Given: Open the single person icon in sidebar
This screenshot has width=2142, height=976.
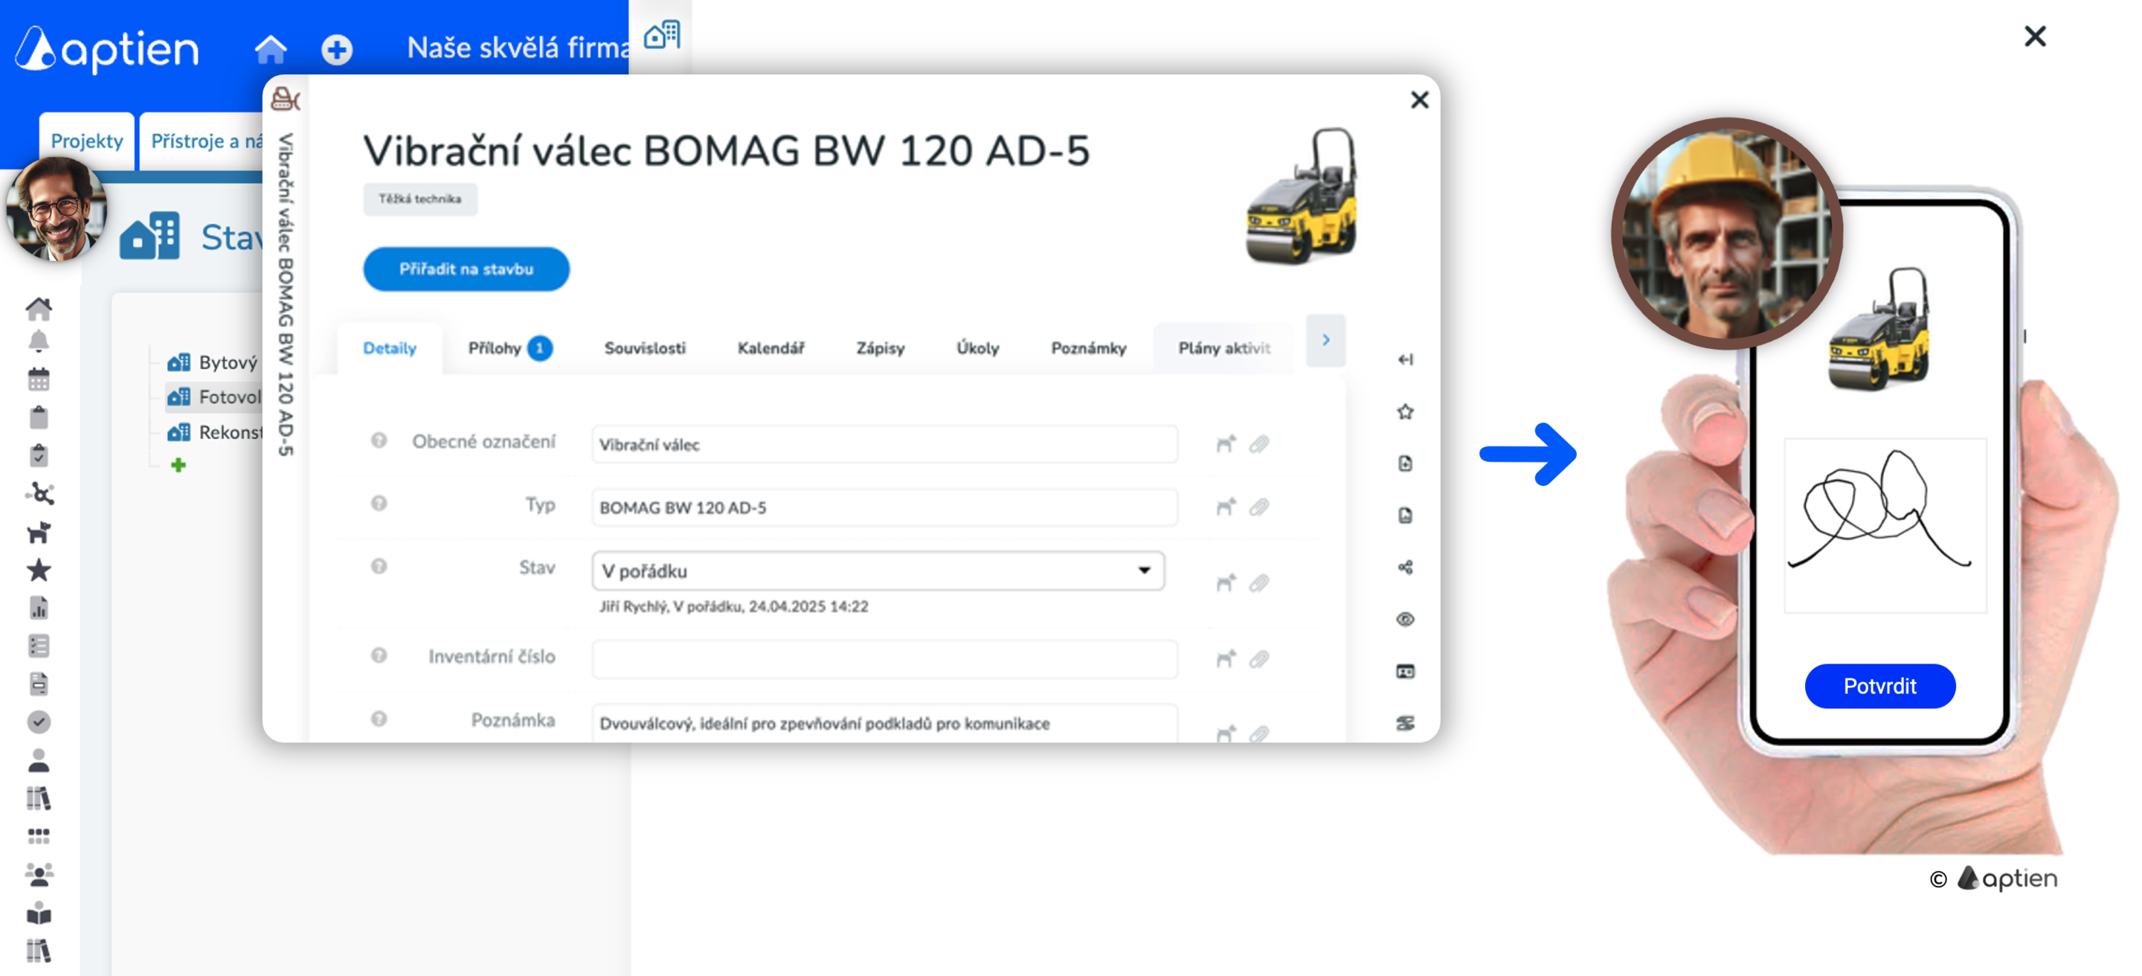Looking at the screenshot, I should (39, 760).
